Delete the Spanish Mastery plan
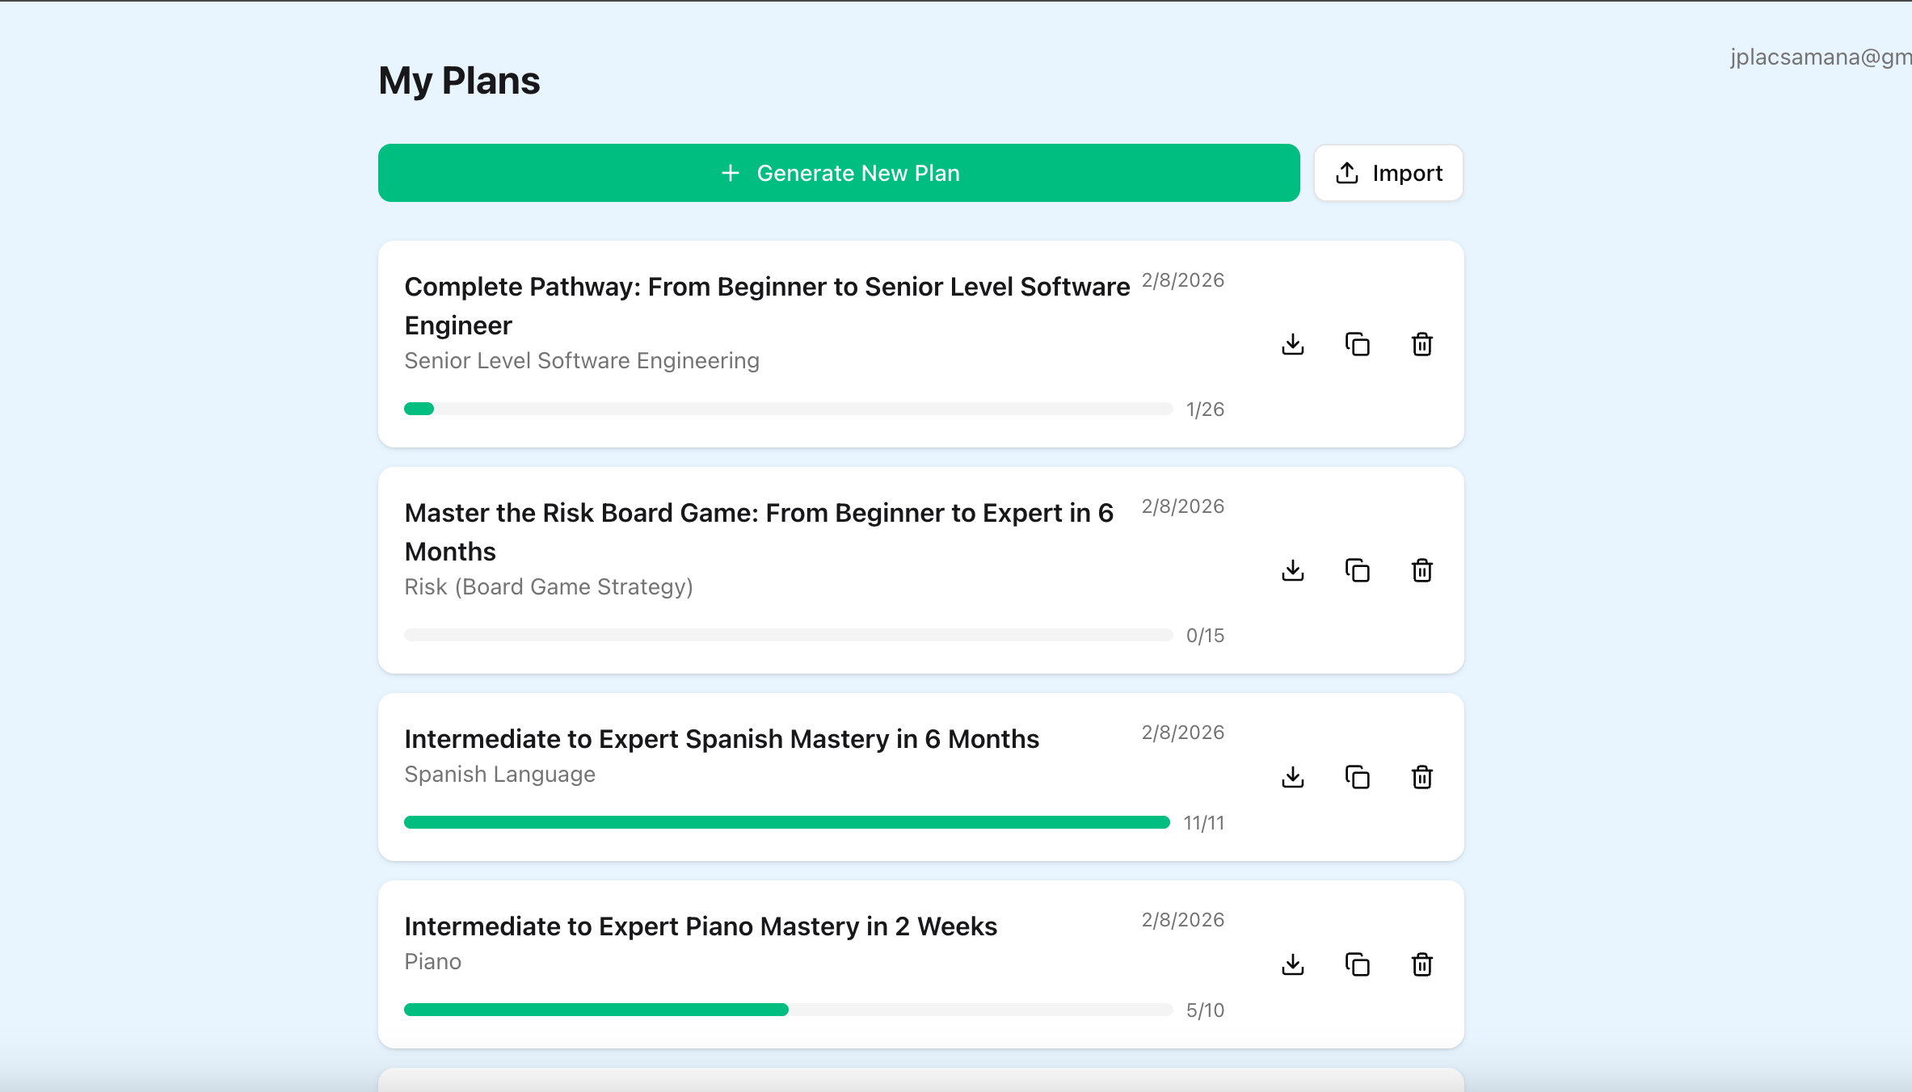 (x=1422, y=777)
